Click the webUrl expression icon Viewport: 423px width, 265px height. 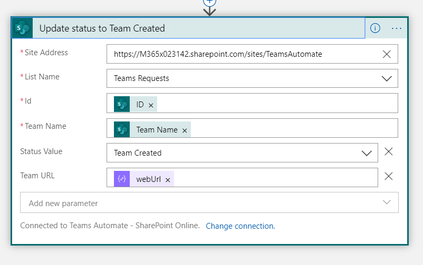click(122, 179)
